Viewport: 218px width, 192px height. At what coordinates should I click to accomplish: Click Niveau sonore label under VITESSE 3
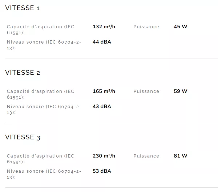pos(44,174)
